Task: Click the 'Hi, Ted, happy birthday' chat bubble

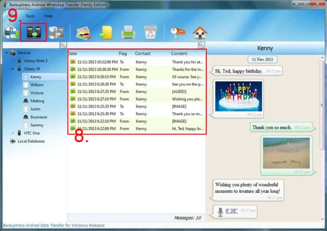Action: tap(247, 71)
